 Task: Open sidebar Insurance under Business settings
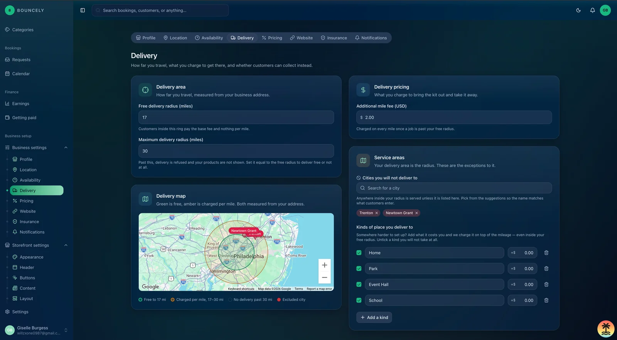point(29,222)
